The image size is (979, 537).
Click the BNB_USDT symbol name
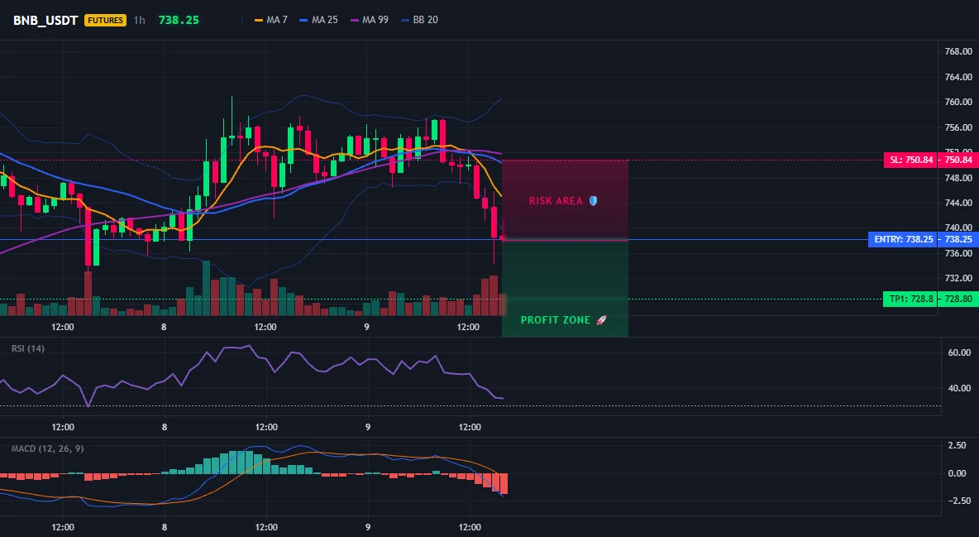point(45,20)
